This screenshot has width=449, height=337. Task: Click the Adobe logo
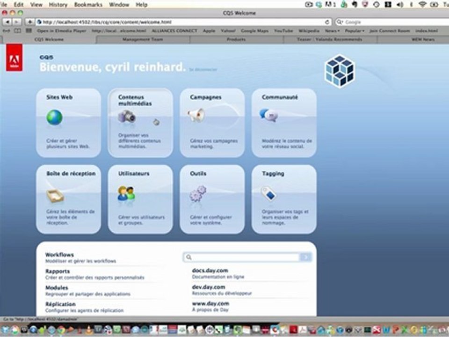coord(14,57)
